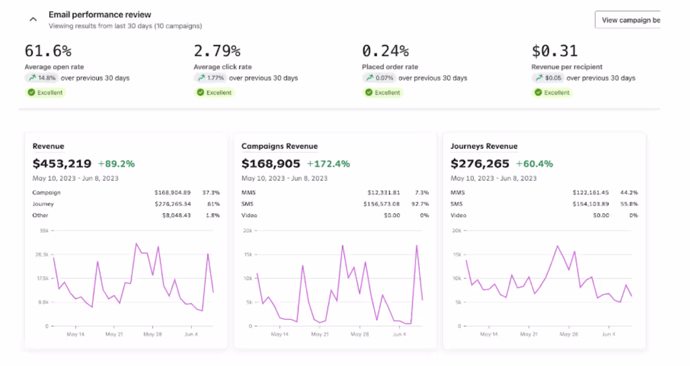Click the Excellent badge under Average open rate
The width and height of the screenshot is (690, 366).
(45, 93)
